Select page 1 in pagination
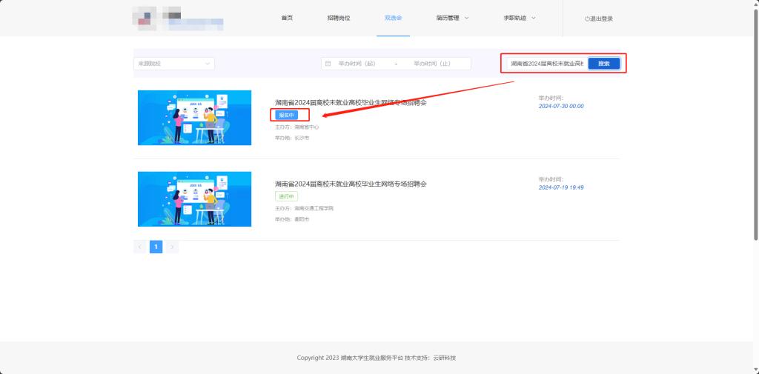Viewport: 759px width, 374px height. pyautogui.click(x=156, y=247)
